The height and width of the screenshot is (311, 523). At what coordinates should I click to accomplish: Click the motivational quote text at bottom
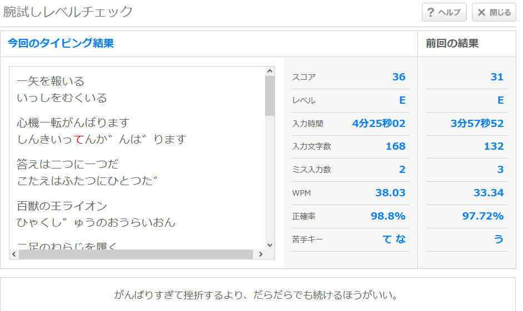256,295
